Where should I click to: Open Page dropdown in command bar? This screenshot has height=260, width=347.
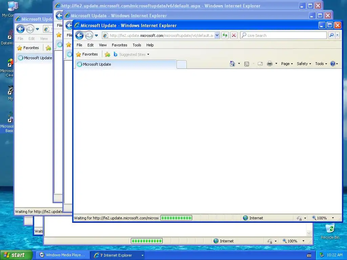point(287,64)
